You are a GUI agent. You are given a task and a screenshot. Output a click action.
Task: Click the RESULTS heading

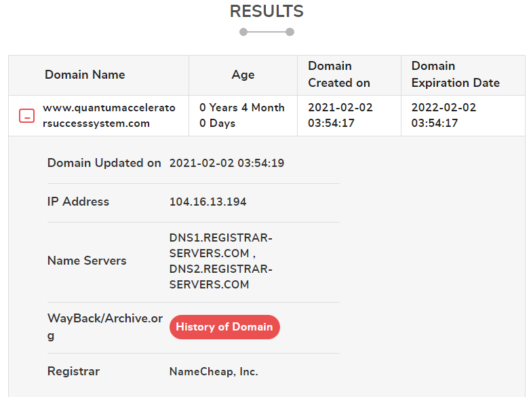tap(267, 11)
